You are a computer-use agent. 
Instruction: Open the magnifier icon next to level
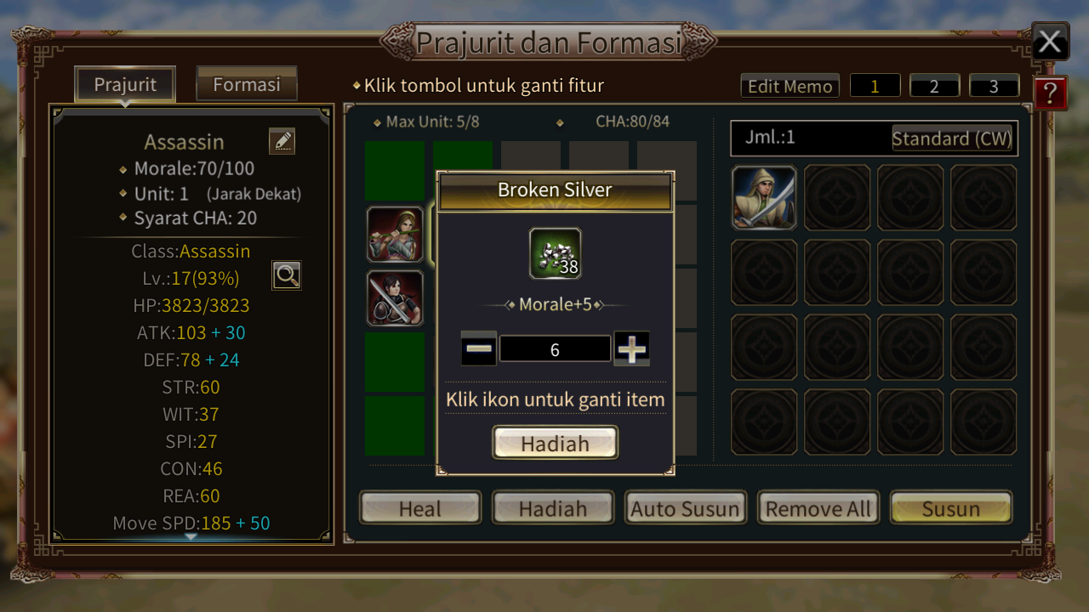(287, 275)
